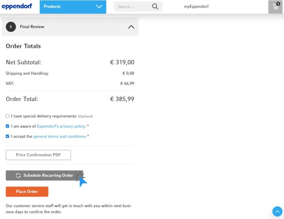Image resolution: width=284 pixels, height=219 pixels.
Task: Click the Eppendorf logo
Action: tap(17, 7)
